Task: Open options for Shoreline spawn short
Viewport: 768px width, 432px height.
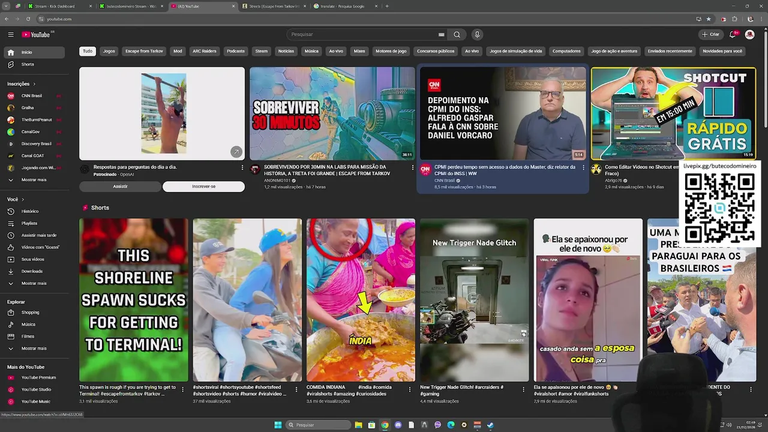Action: [x=183, y=389]
